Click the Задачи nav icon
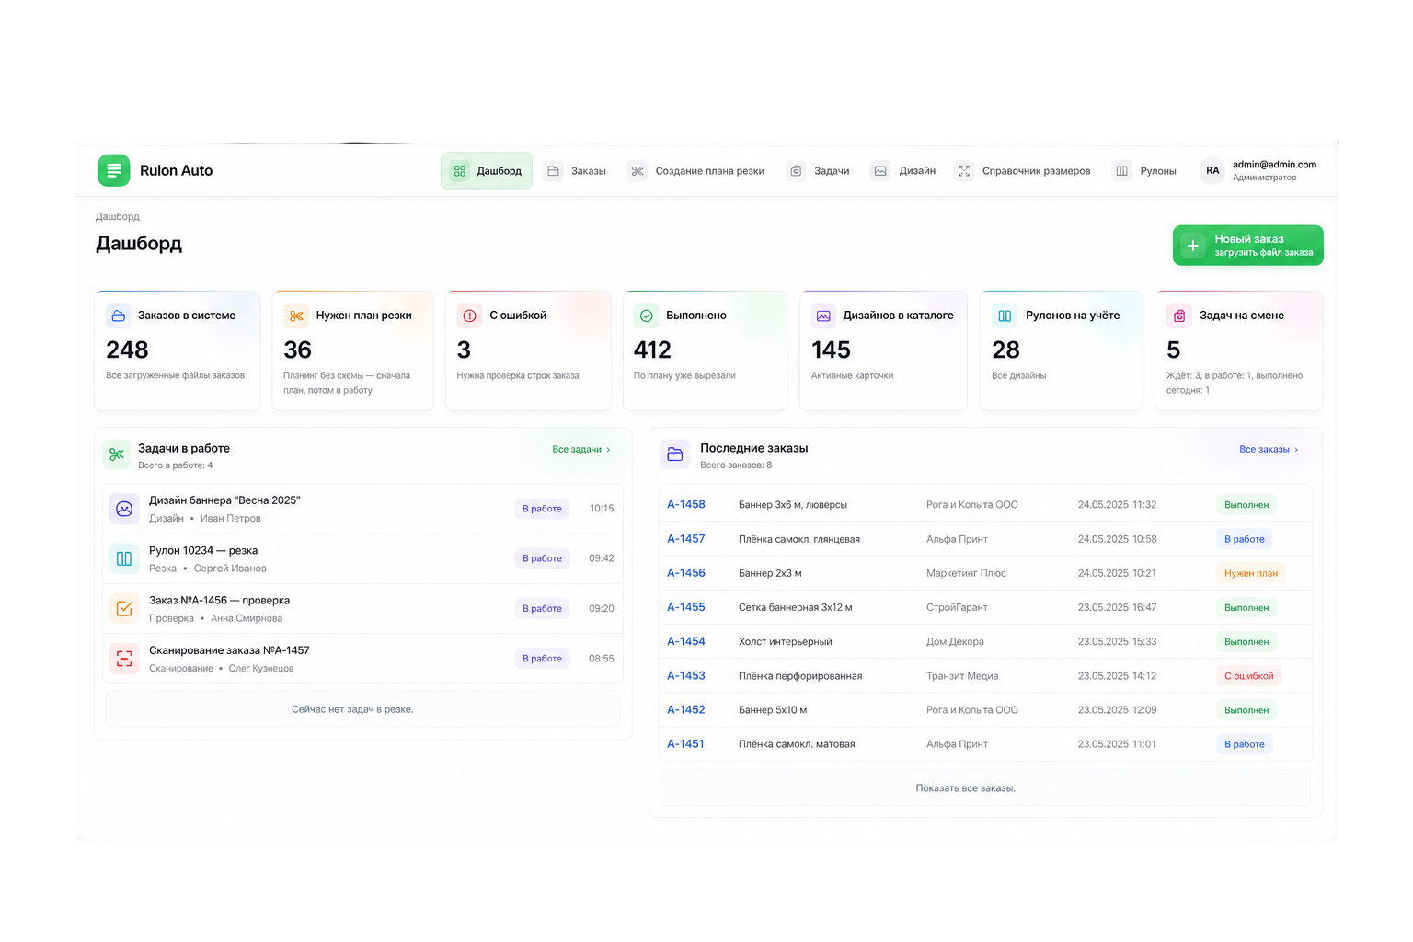The image size is (1413, 942). pos(797,171)
